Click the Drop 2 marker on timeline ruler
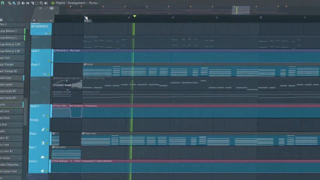The image size is (320, 180). pyautogui.click(x=88, y=20)
